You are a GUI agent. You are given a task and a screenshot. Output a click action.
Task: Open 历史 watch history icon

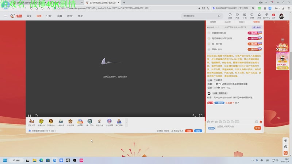click(230, 16)
